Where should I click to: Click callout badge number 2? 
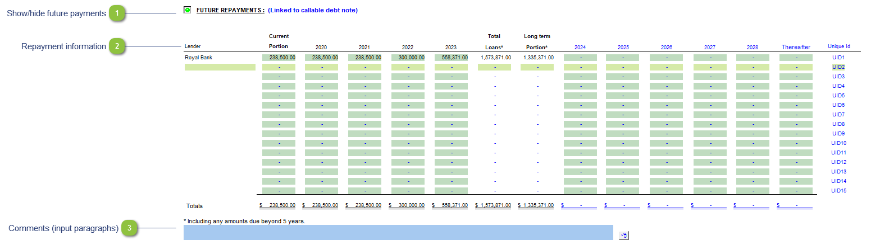(x=117, y=46)
